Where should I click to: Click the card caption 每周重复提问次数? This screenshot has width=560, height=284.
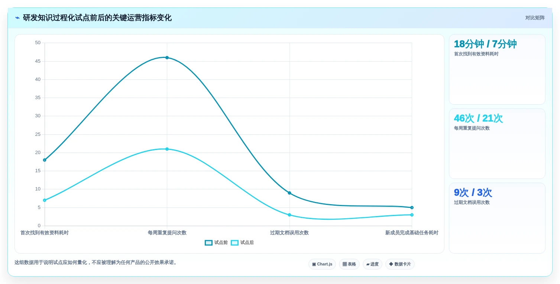coord(472,128)
